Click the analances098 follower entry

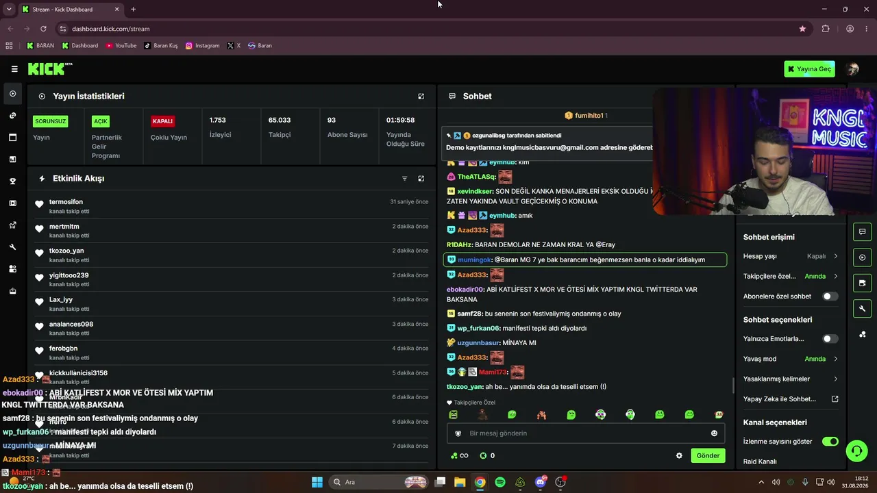232,329
